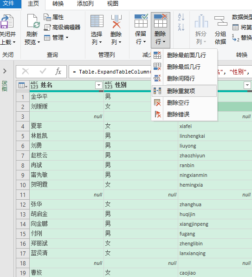The image size is (252, 277).
Task: Open query 属性 properties
Action: coord(53,17)
